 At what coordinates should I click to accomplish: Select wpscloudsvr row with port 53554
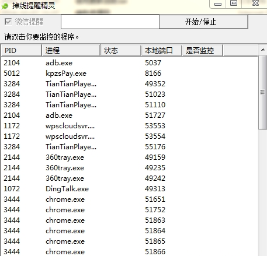[x=130, y=136]
